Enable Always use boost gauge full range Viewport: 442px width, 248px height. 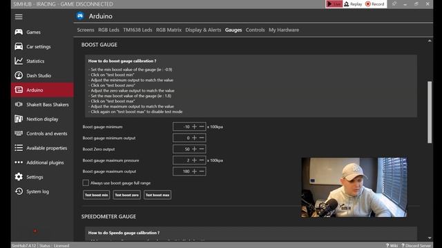(x=86, y=183)
